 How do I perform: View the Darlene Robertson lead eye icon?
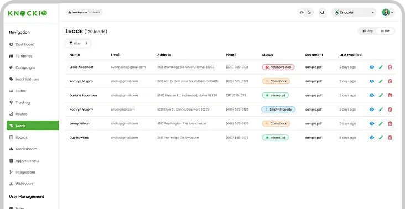(372, 95)
